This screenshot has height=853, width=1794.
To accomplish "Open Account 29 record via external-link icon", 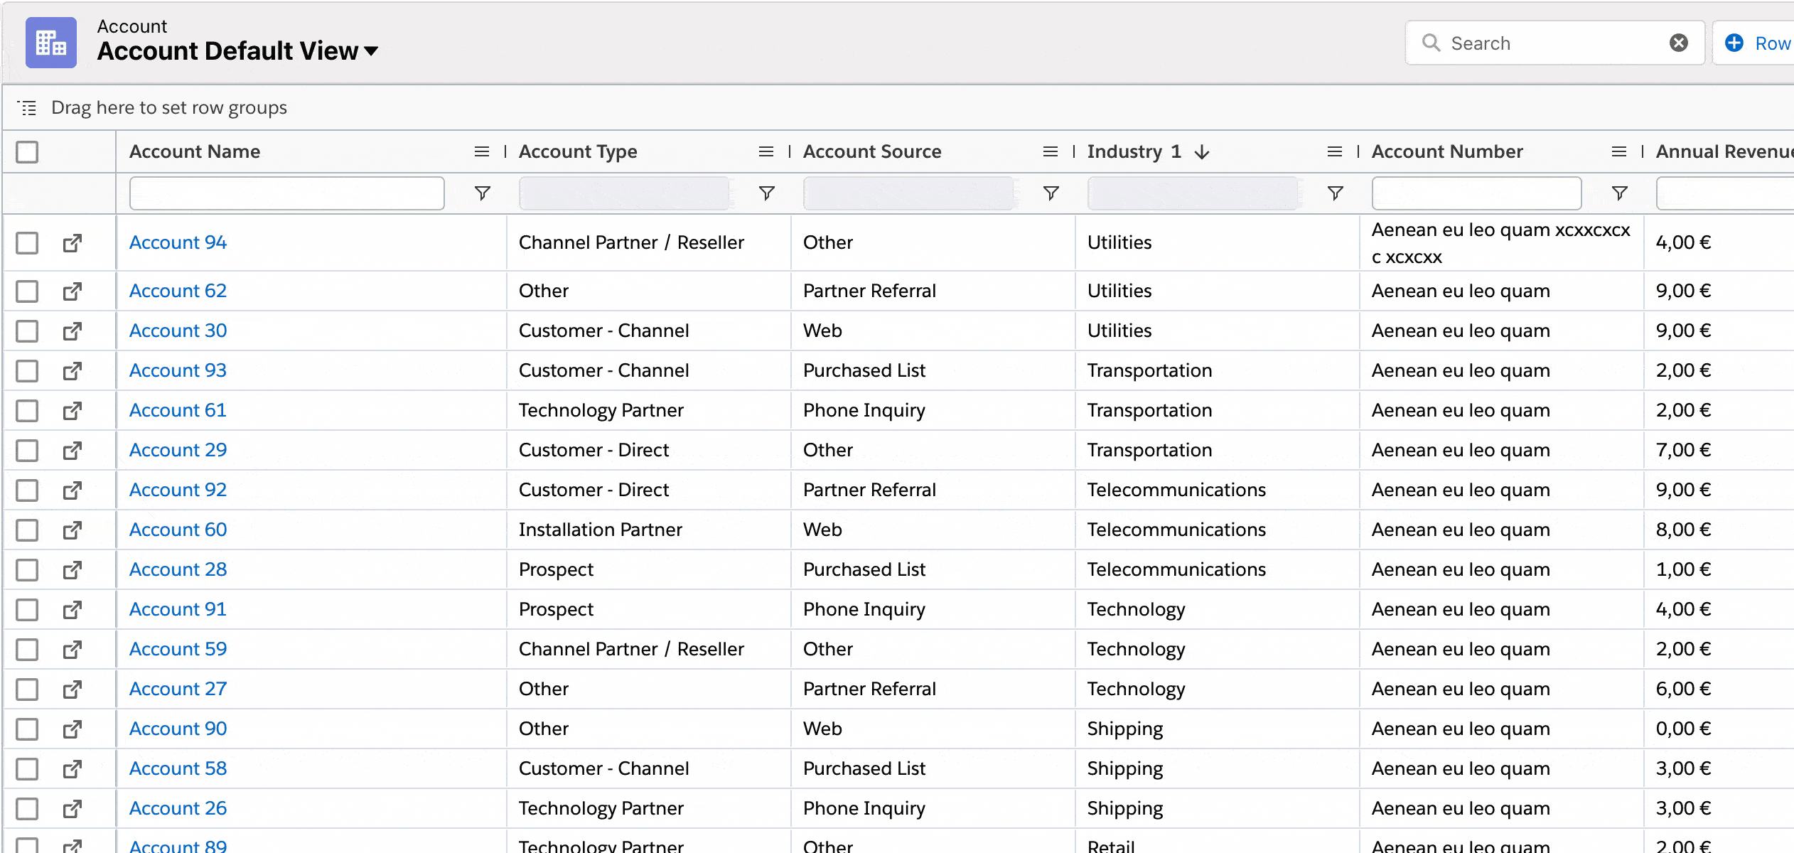I will pos(72,451).
